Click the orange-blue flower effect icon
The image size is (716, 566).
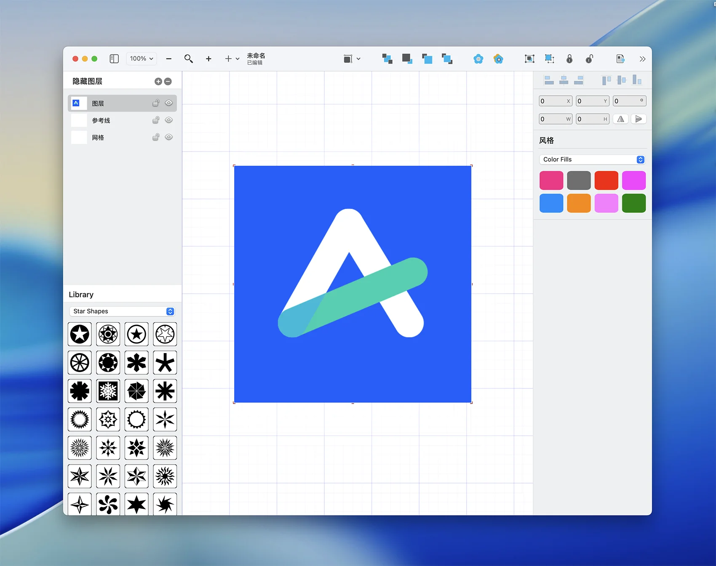[x=498, y=59]
